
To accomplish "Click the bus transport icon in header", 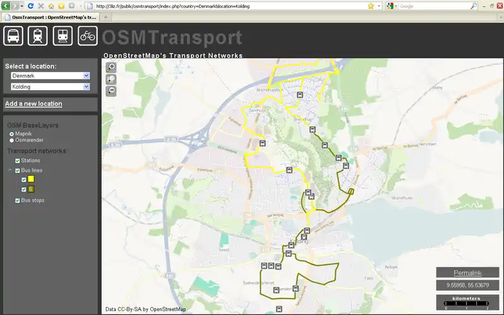I will 13,36.
